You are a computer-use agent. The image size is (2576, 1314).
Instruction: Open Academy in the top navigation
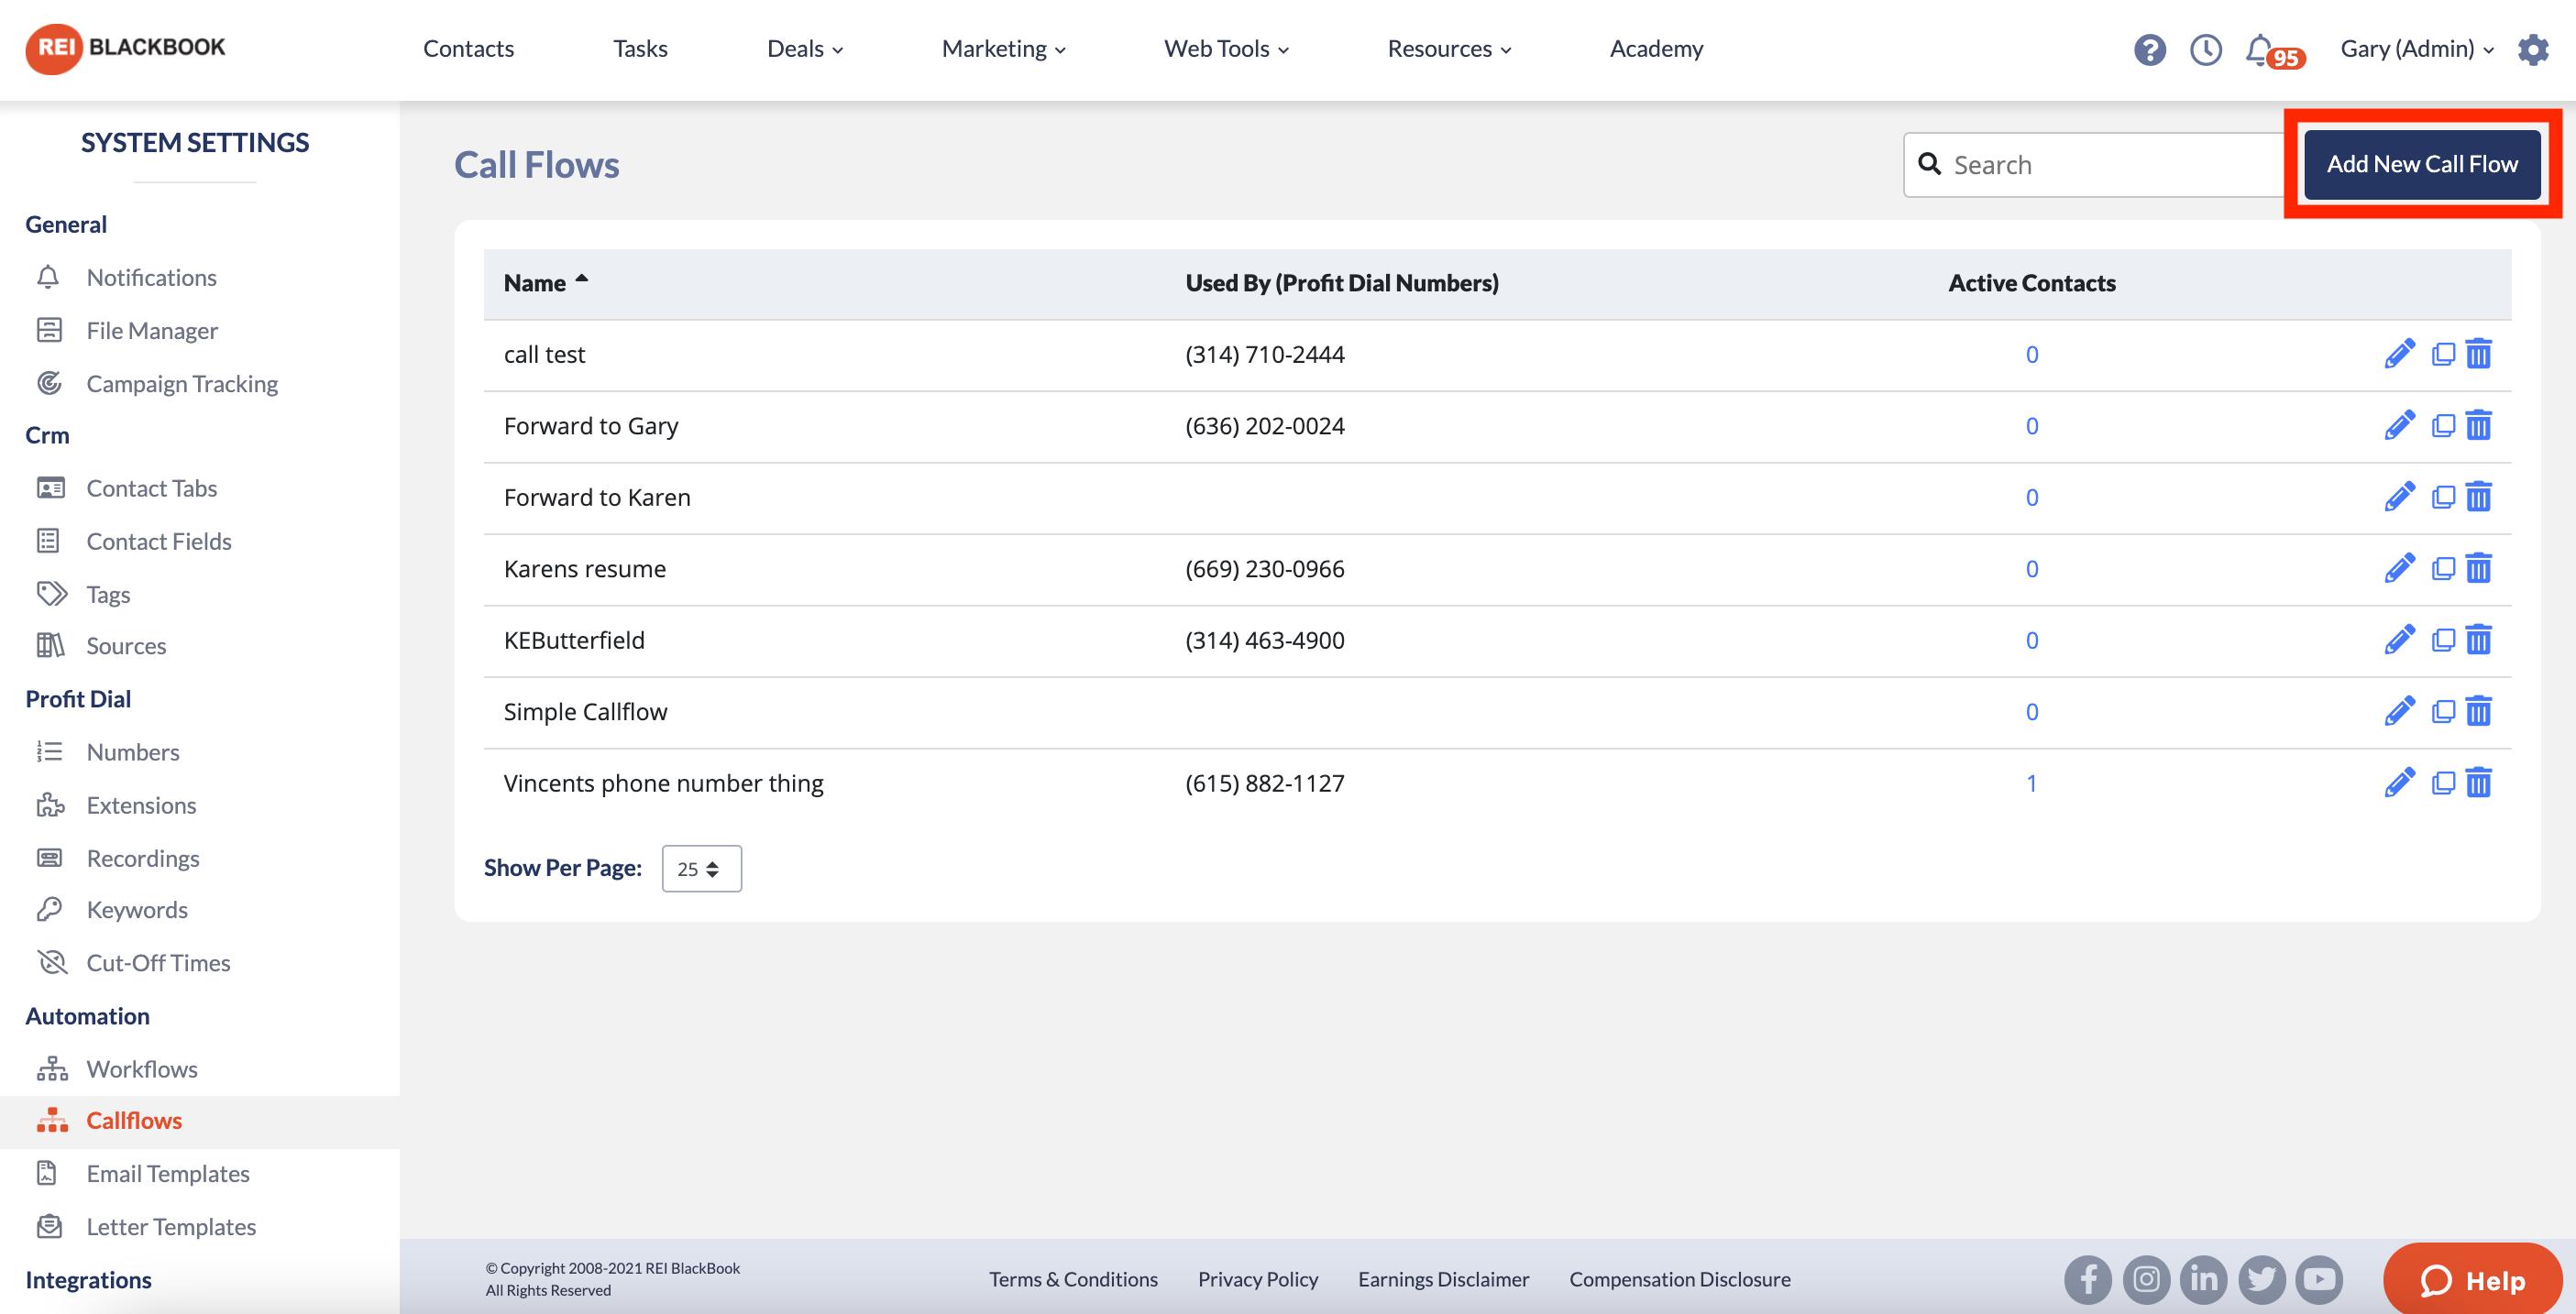[1656, 49]
